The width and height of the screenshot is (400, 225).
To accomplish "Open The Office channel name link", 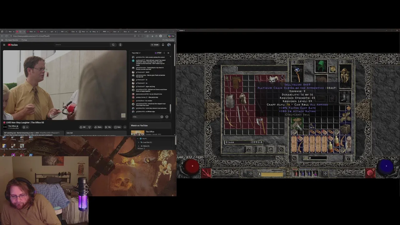I will coord(13,126).
